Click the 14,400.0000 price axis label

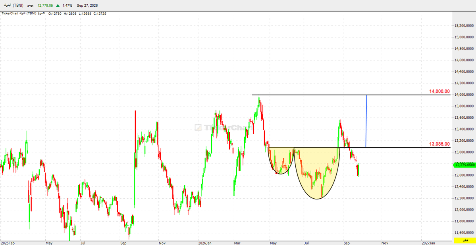464,72
